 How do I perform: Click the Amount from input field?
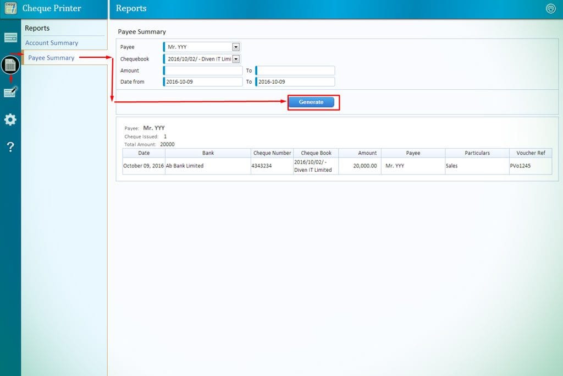[x=203, y=70]
